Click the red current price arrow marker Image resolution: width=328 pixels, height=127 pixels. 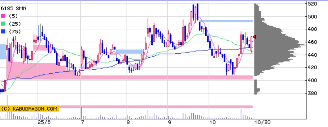tap(254, 37)
